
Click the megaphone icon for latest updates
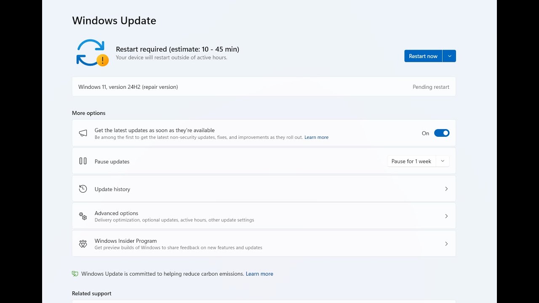coord(83,133)
